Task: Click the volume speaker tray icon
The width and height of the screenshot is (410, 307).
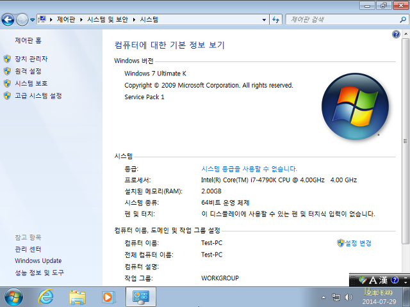Action: coord(348,297)
